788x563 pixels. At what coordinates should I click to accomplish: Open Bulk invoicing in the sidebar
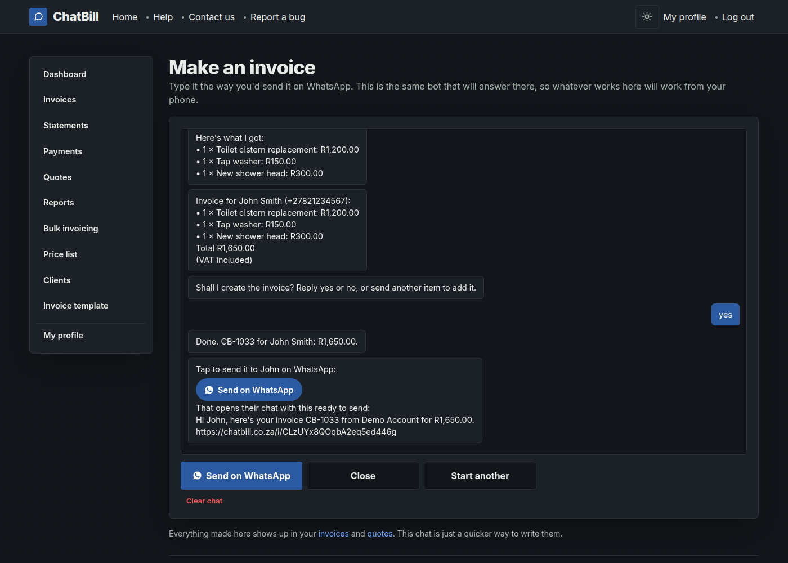[x=91, y=229]
